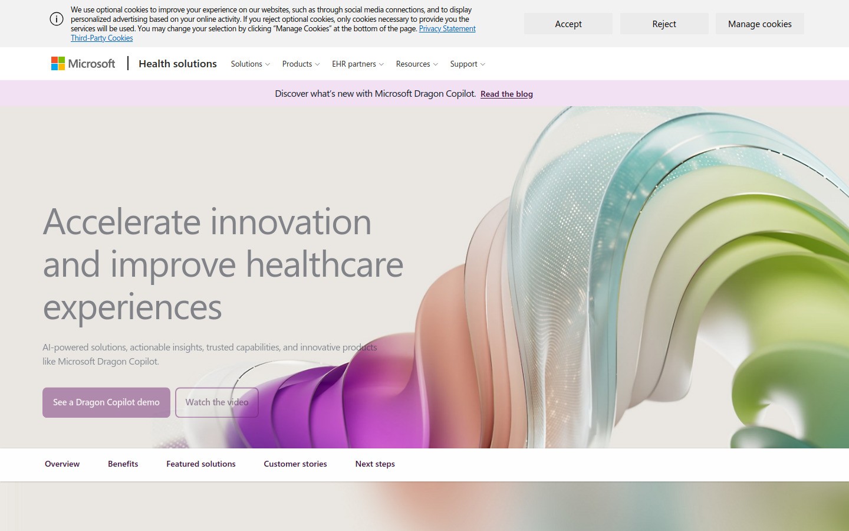849x531 pixels.
Task: Follow the Read the blog link
Action: [506, 94]
